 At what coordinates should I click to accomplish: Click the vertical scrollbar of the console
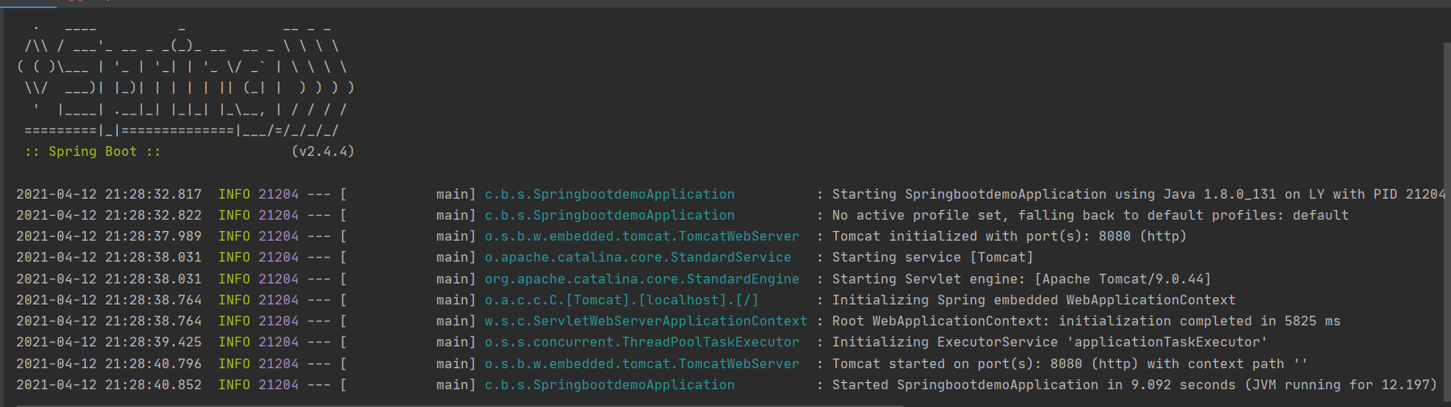click(x=1446, y=222)
